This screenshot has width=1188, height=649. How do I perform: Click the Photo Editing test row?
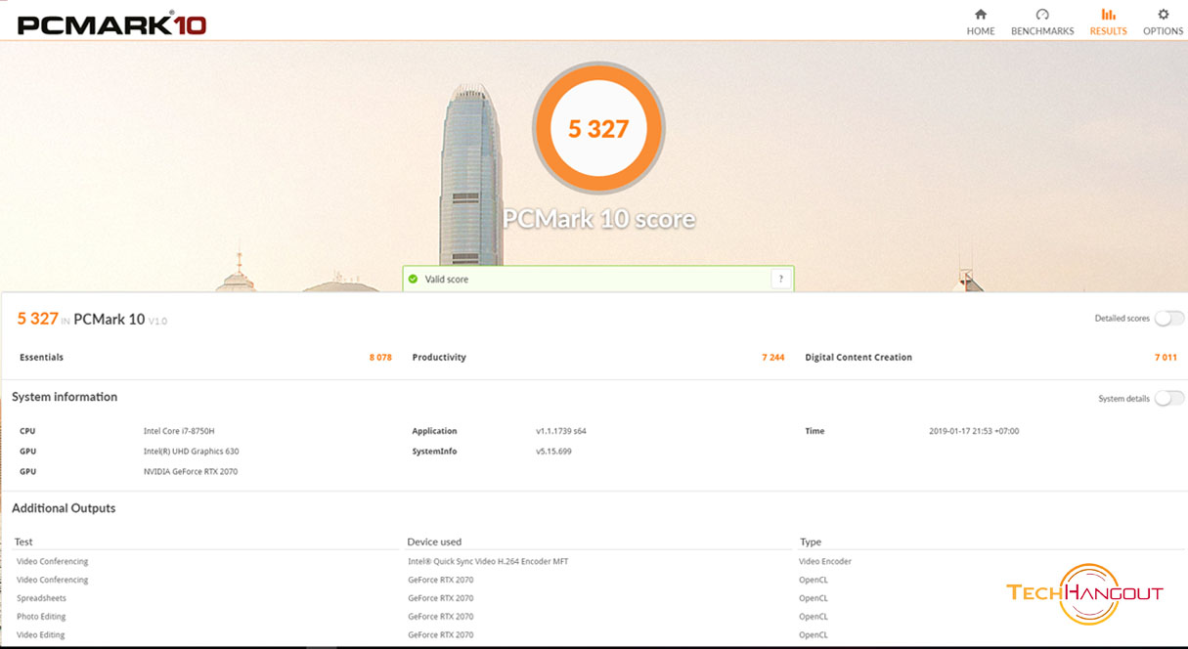coord(41,617)
